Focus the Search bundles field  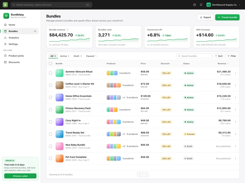194,56
